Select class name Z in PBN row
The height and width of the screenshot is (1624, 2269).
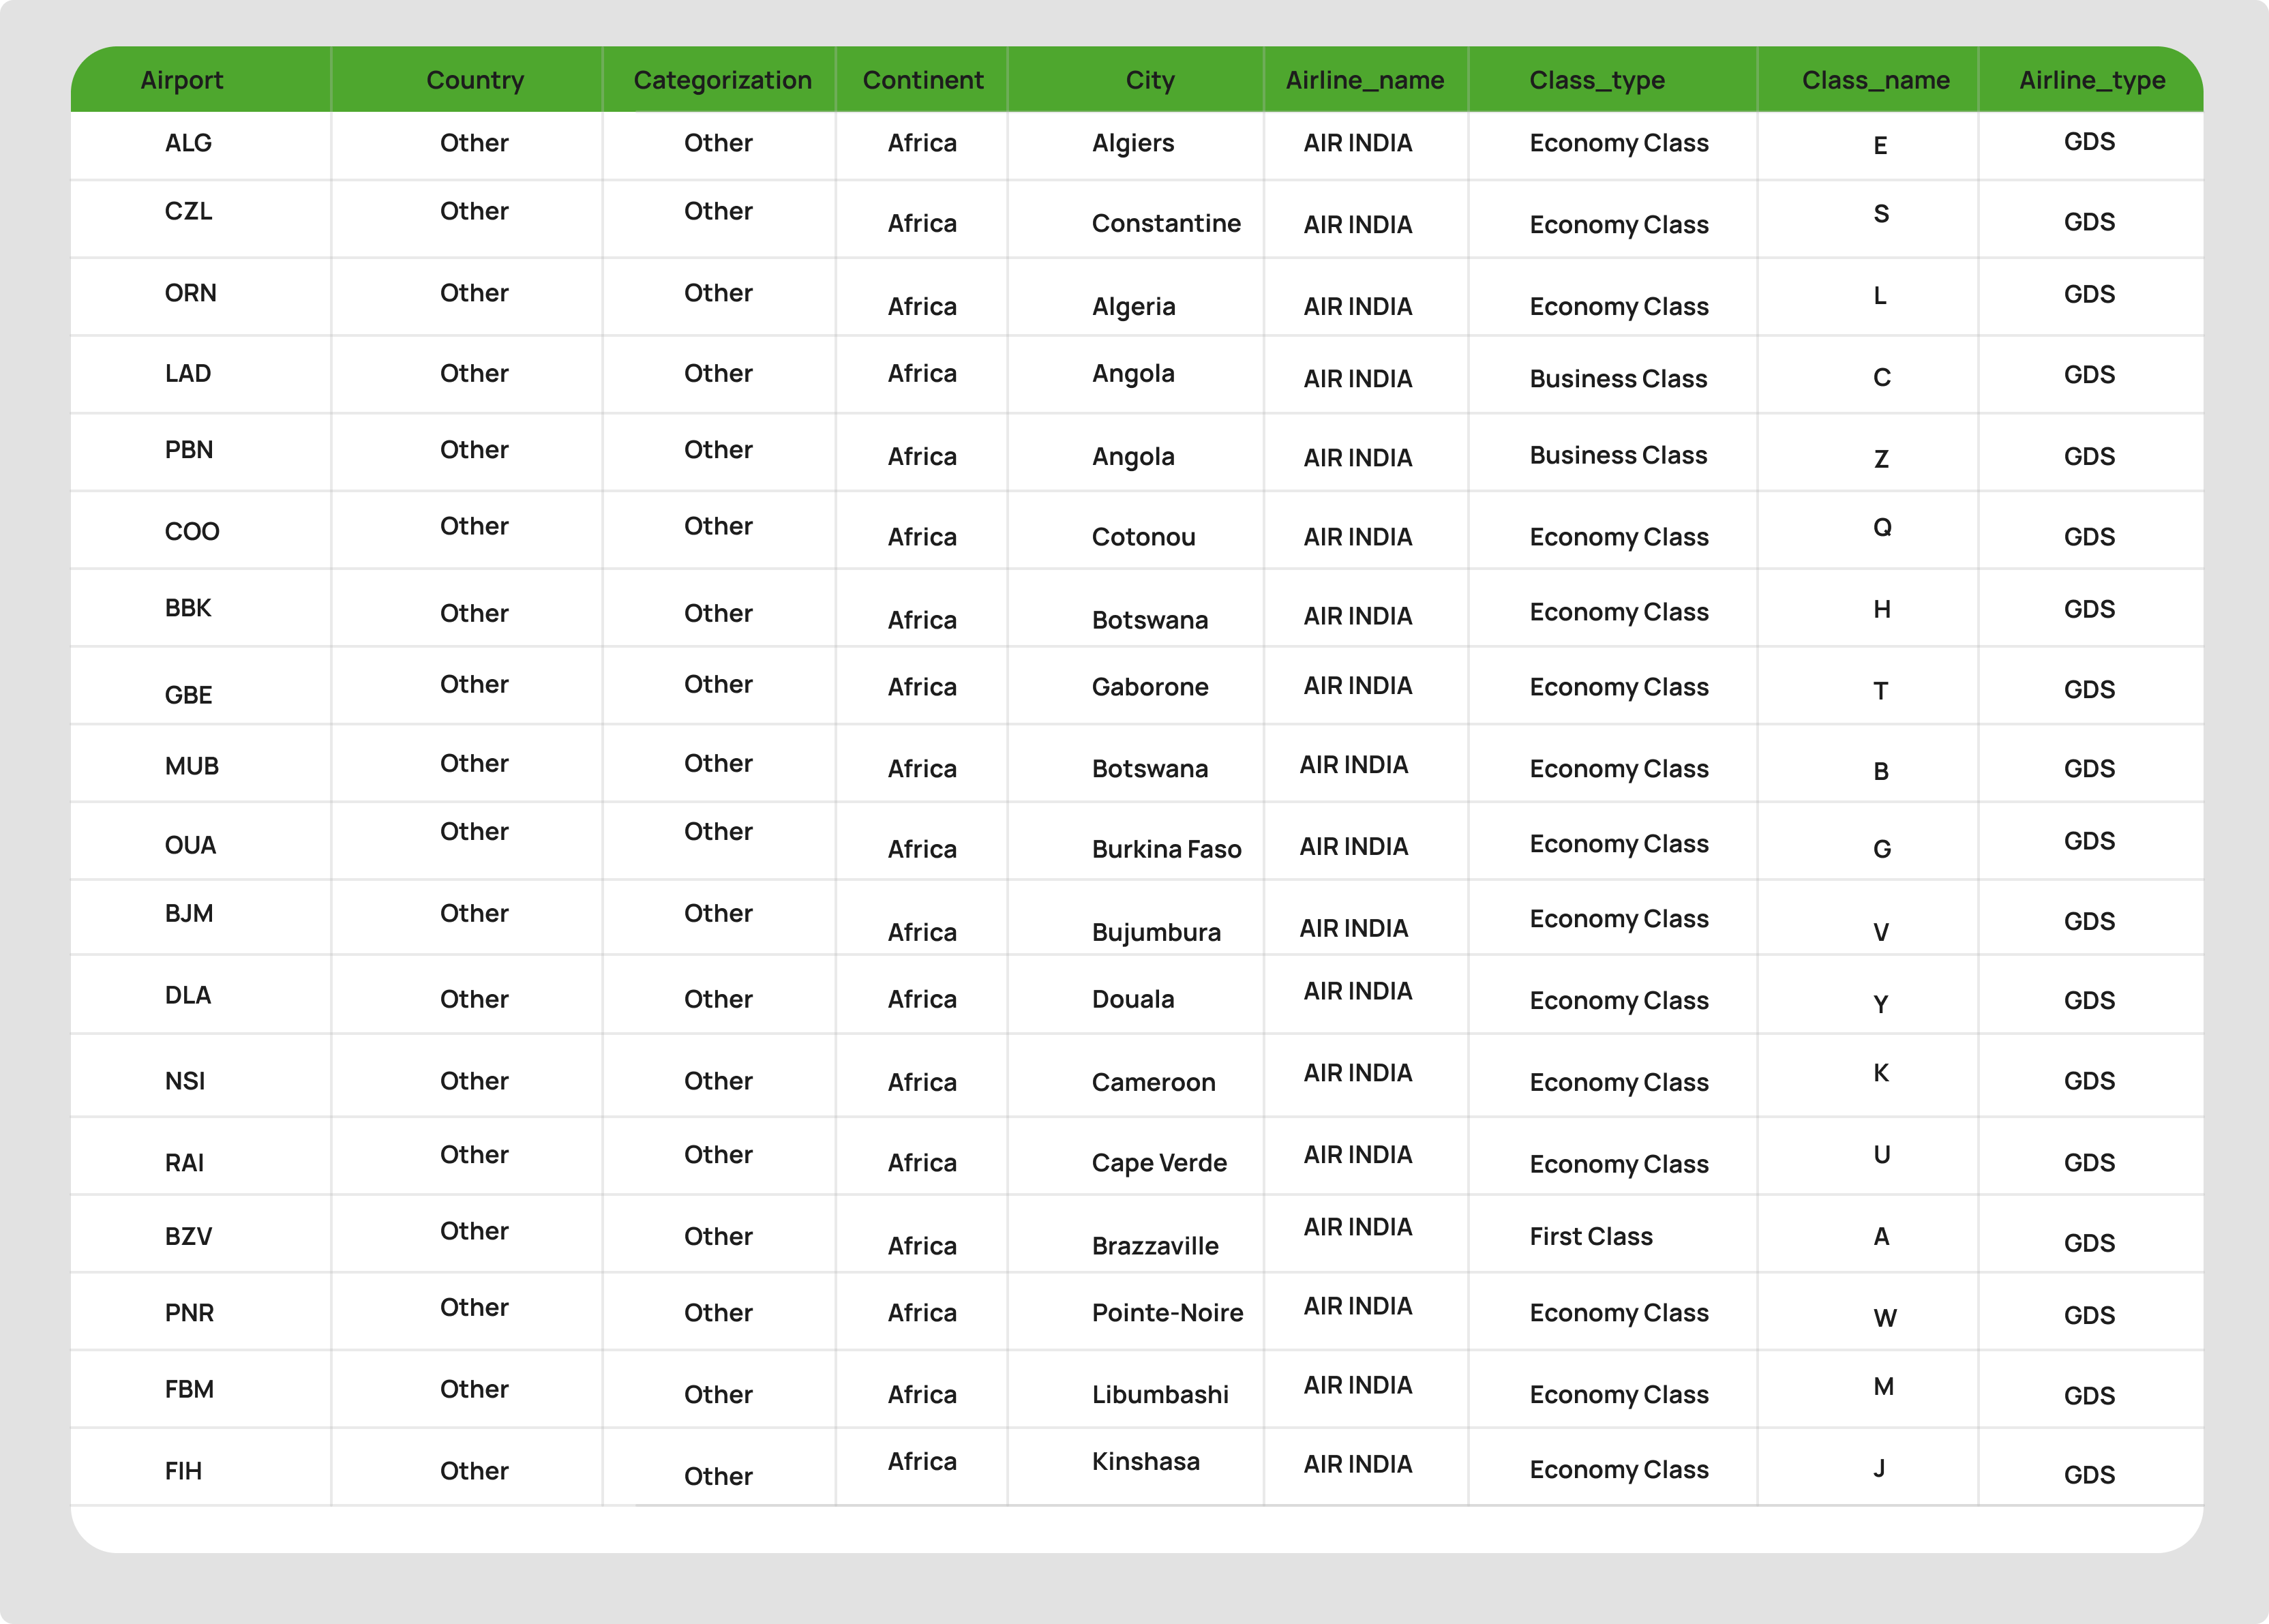1881,459
